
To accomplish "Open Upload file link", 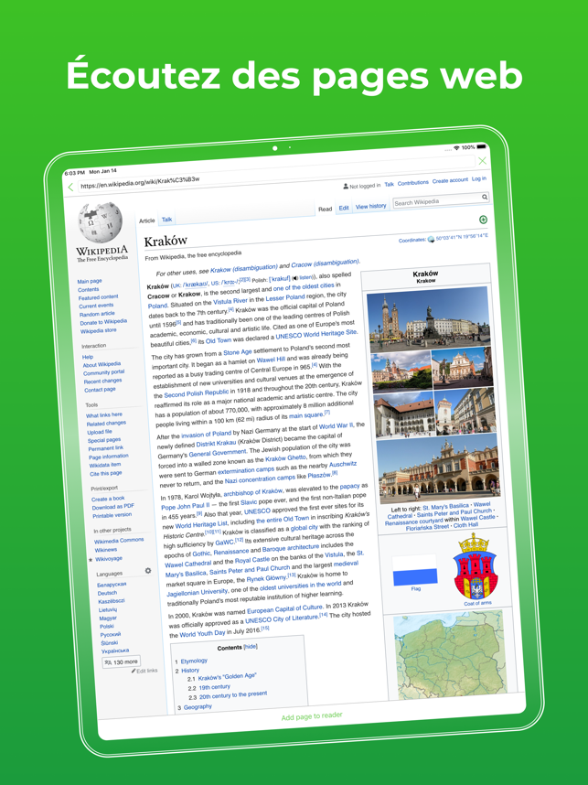I will click(100, 432).
